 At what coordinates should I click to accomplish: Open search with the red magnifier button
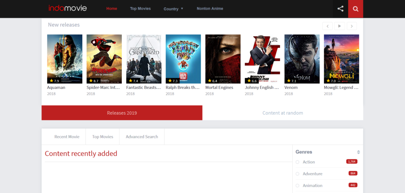(x=356, y=9)
